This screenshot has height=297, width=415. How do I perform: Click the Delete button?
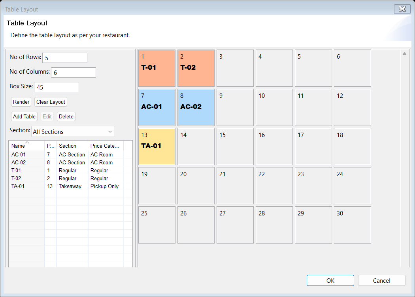pos(66,116)
